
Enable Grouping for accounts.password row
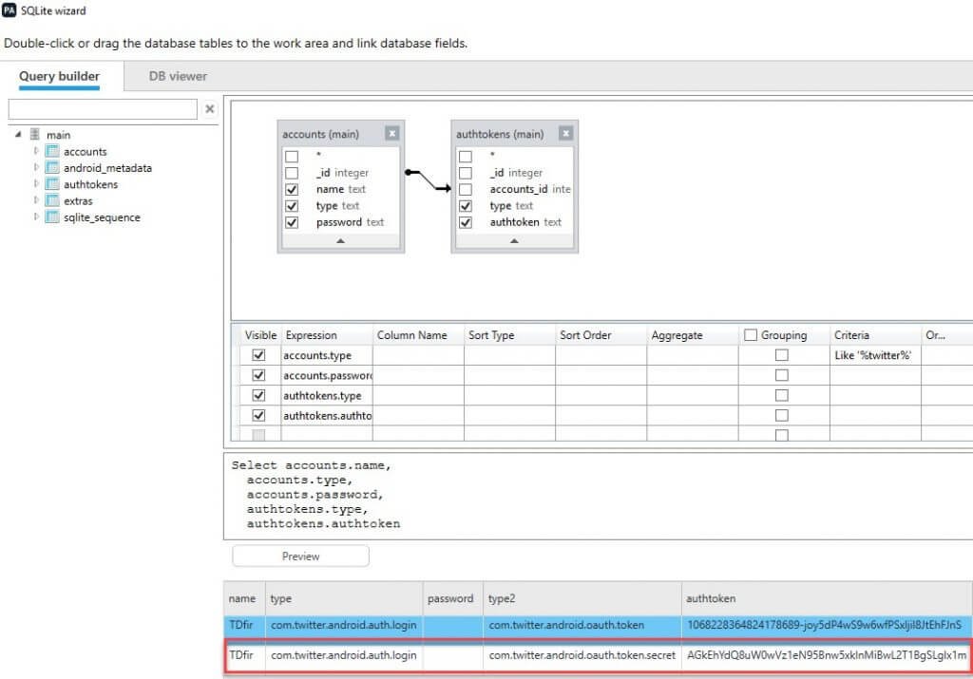point(782,375)
